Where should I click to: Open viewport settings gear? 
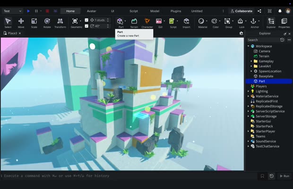[x=241, y=33]
